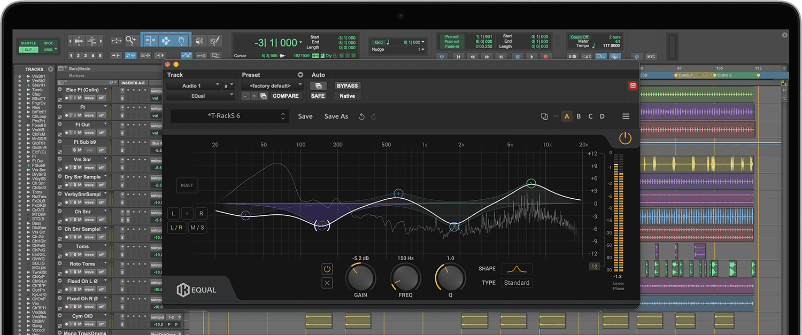802x335 pixels.
Task: Switch to preset slot B
Action: pyautogui.click(x=579, y=116)
